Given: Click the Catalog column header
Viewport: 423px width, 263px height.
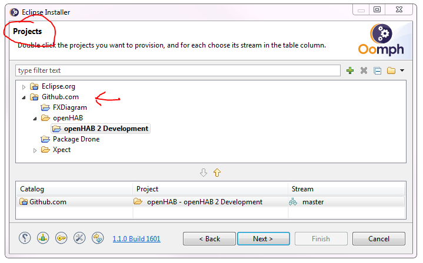Looking at the screenshot, I should pos(75,189).
